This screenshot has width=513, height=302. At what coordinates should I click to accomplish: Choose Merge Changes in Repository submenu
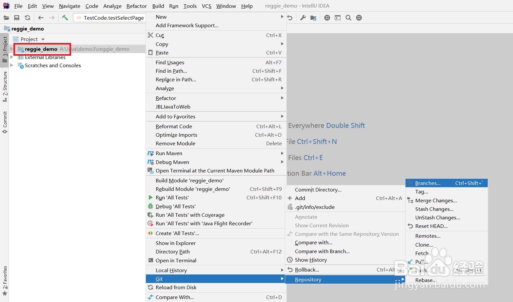tap(446, 200)
